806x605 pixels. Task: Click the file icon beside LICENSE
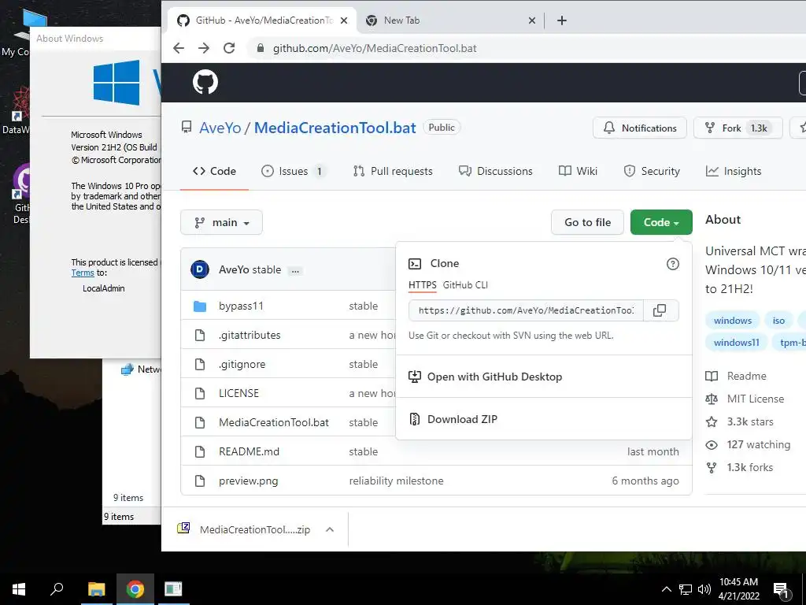point(200,394)
